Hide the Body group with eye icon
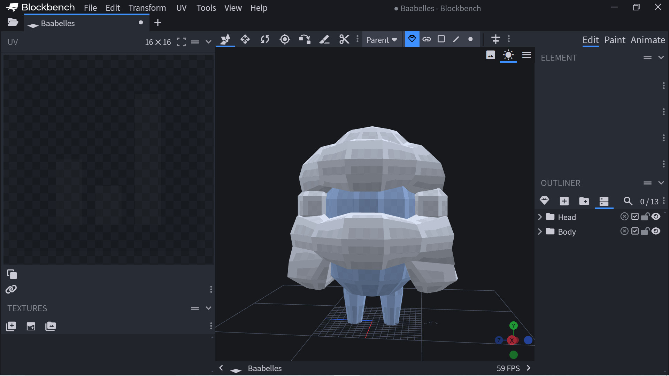Image resolution: width=669 pixels, height=376 pixels. pyautogui.click(x=656, y=231)
